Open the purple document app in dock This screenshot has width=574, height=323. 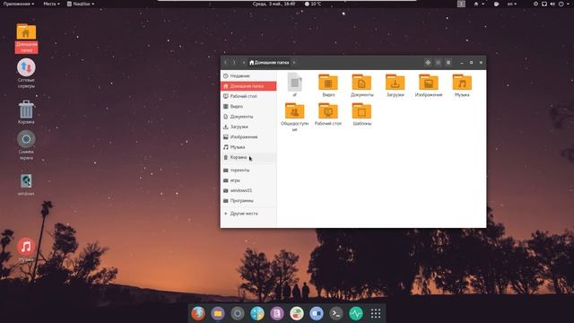[x=277, y=313]
